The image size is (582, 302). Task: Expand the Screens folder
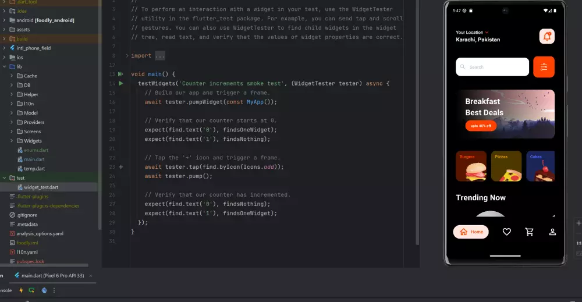12,132
